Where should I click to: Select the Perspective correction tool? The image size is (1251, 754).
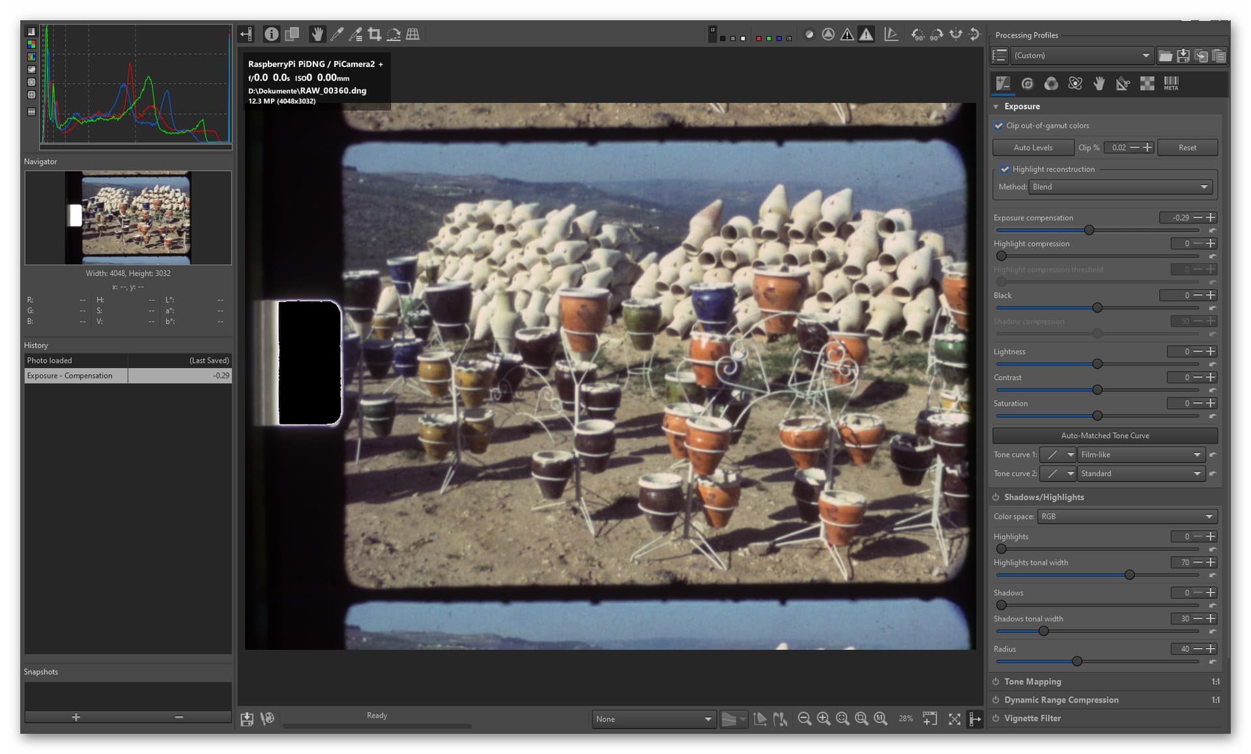tap(412, 35)
